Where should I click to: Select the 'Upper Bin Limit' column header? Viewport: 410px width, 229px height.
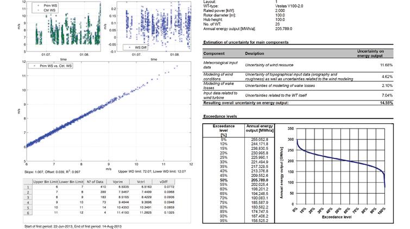45,182
